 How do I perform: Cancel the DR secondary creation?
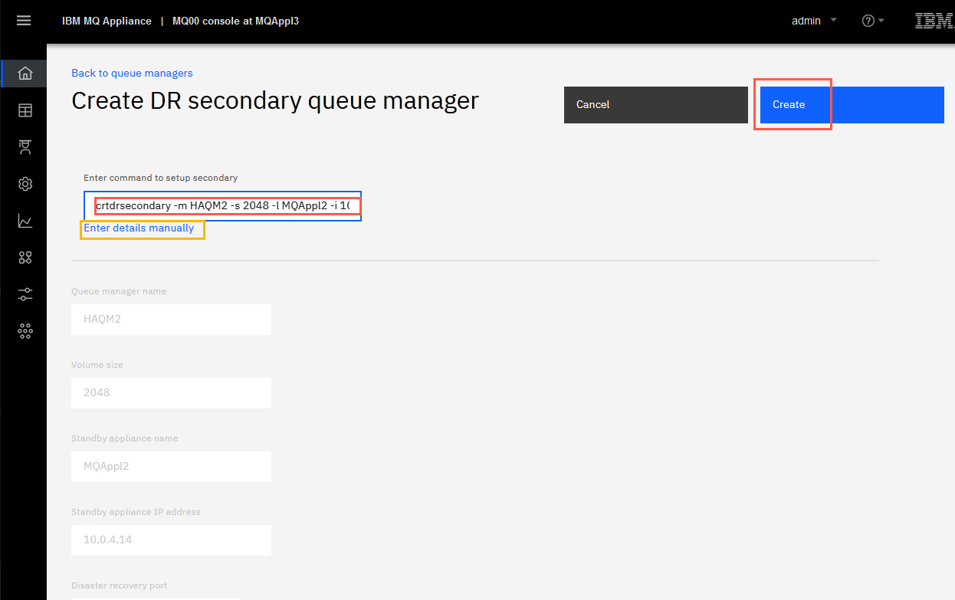click(x=656, y=104)
